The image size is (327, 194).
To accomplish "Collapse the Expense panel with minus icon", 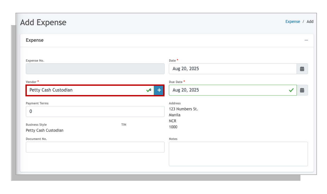I will point(306,40).
